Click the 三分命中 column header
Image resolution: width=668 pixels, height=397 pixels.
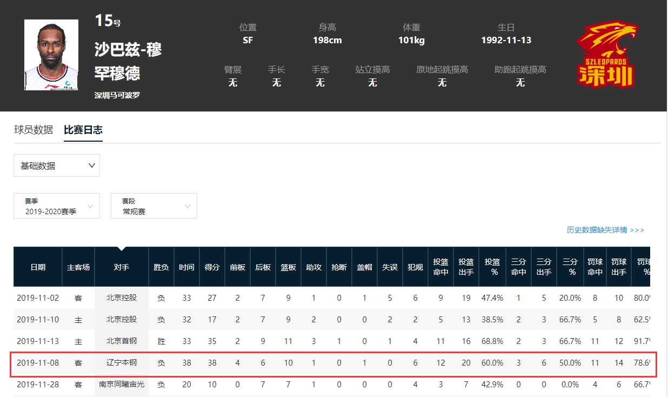click(518, 267)
